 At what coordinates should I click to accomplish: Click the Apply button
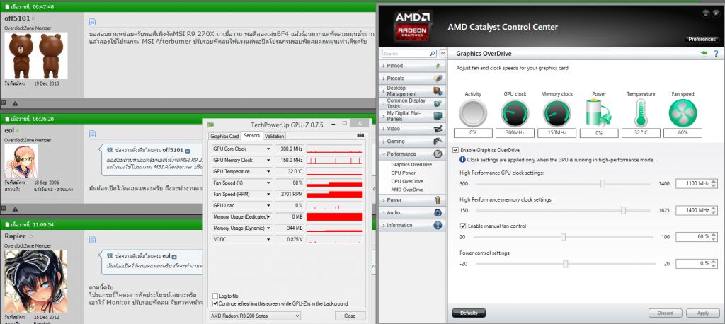point(702,313)
